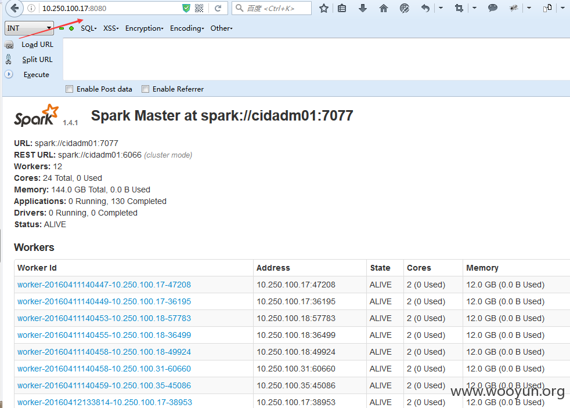This screenshot has width=570, height=408.
Task: Open the XSS menu
Action: tap(111, 28)
